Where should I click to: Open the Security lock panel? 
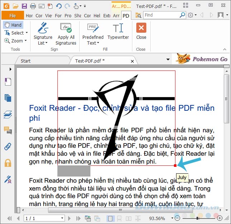(8, 163)
